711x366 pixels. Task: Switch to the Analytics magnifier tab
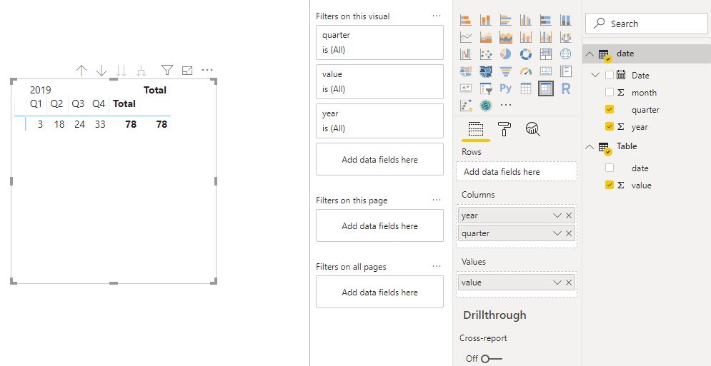click(533, 129)
